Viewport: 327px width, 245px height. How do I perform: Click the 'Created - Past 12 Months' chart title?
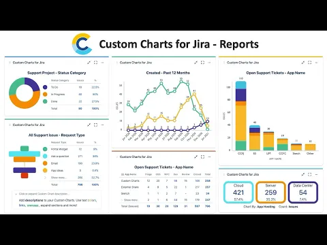168,73
